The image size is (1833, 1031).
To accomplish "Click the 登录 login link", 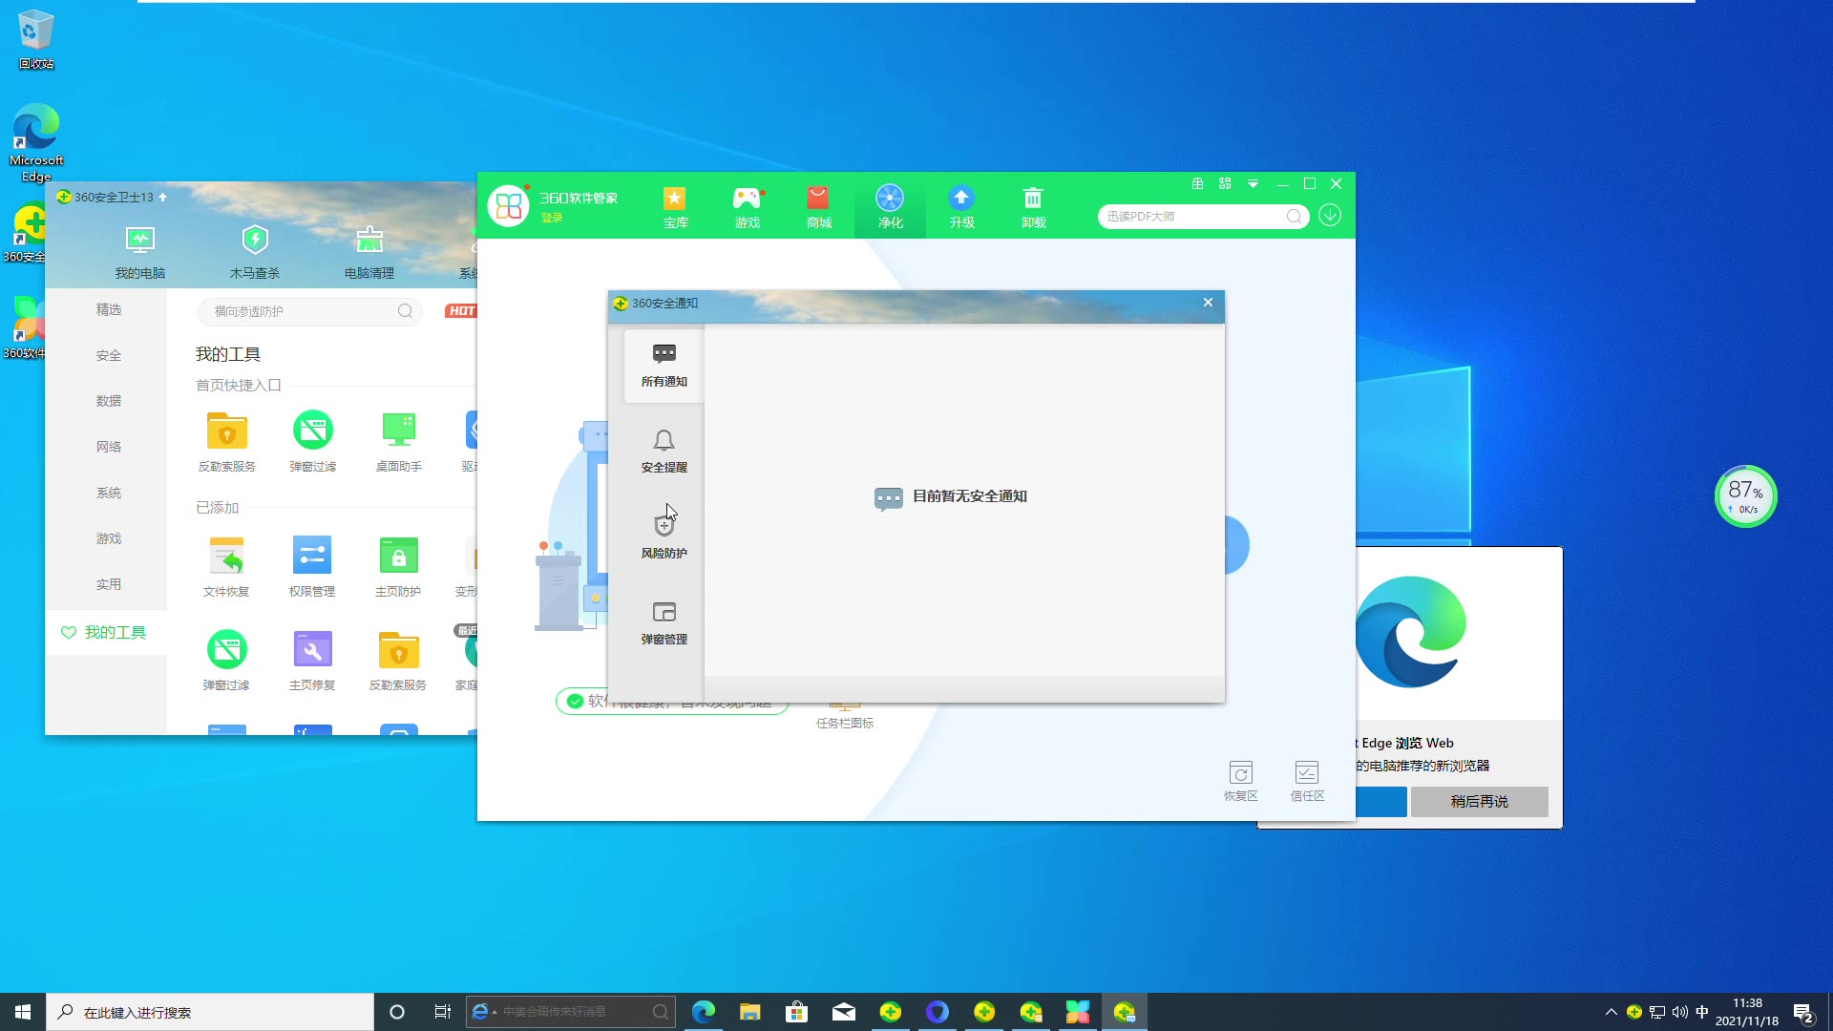I will (552, 218).
